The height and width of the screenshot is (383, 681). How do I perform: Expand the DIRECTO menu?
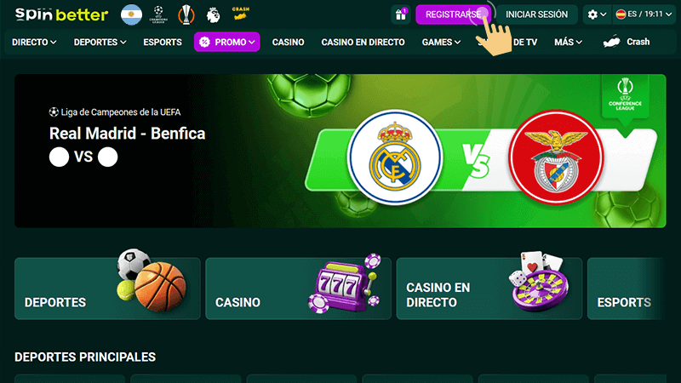pyautogui.click(x=34, y=42)
